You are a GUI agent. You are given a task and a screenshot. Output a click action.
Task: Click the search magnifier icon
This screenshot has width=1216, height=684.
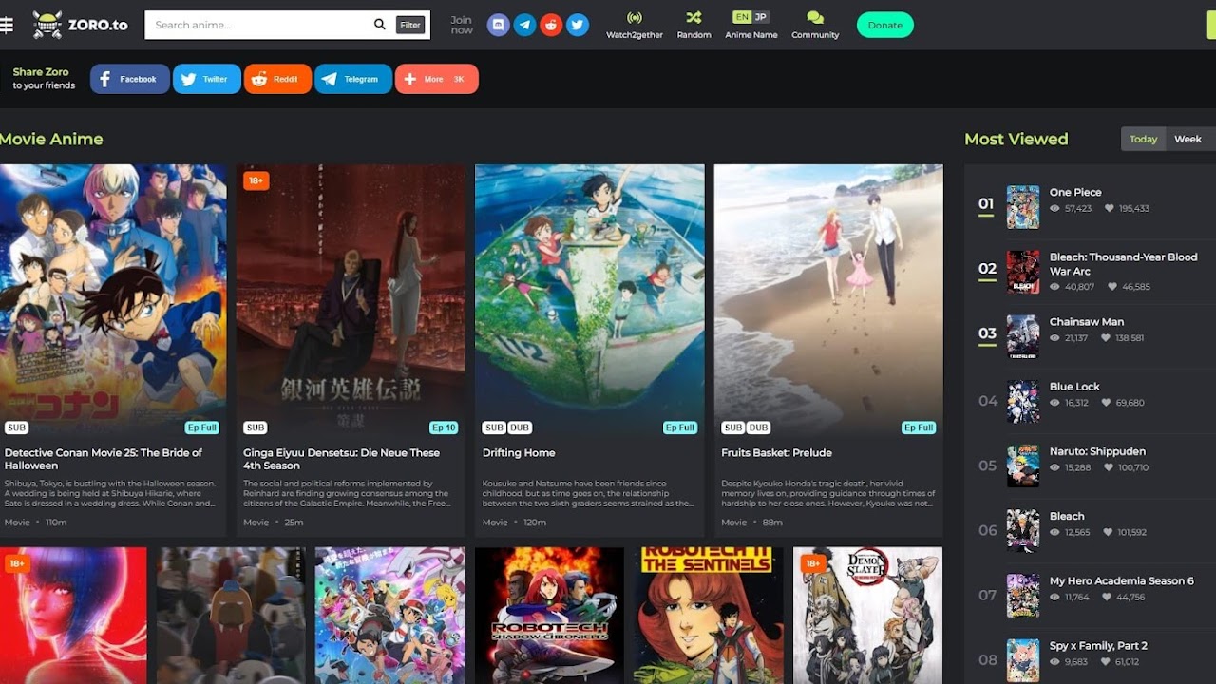380,25
